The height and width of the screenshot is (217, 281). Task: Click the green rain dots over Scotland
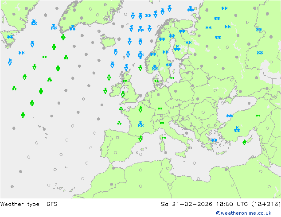tap(125, 81)
